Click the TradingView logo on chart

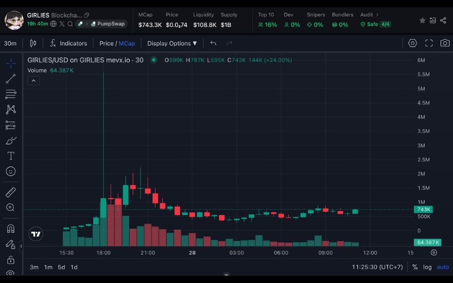click(x=36, y=234)
